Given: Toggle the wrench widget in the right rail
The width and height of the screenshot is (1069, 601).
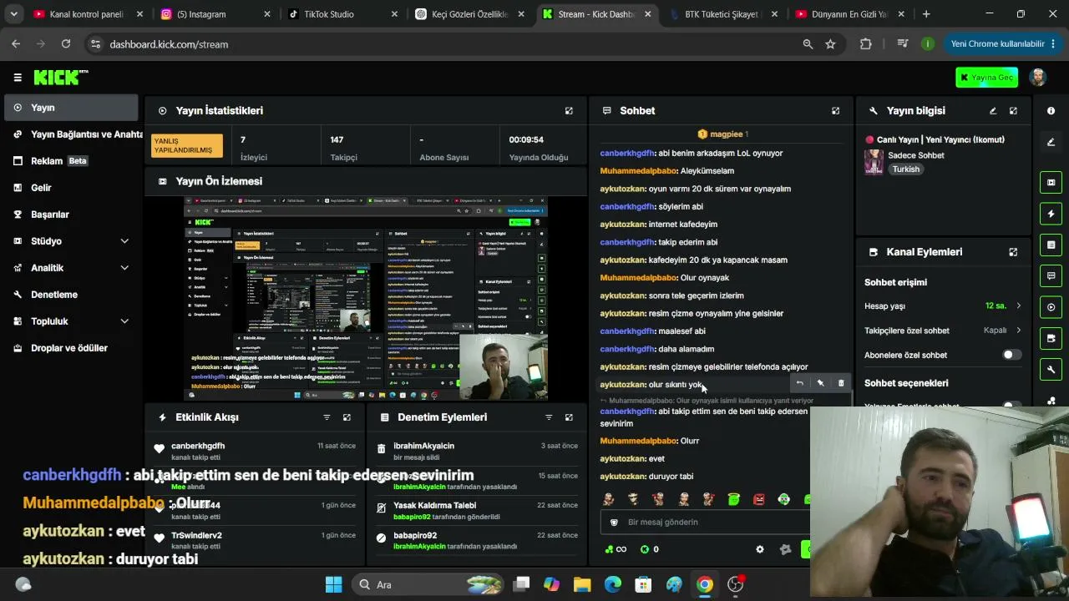Looking at the screenshot, I should point(1051,369).
